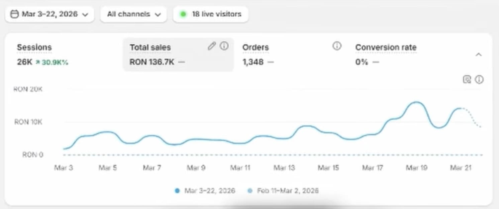Click the info icon on Total sales
499x209 pixels.
click(224, 46)
